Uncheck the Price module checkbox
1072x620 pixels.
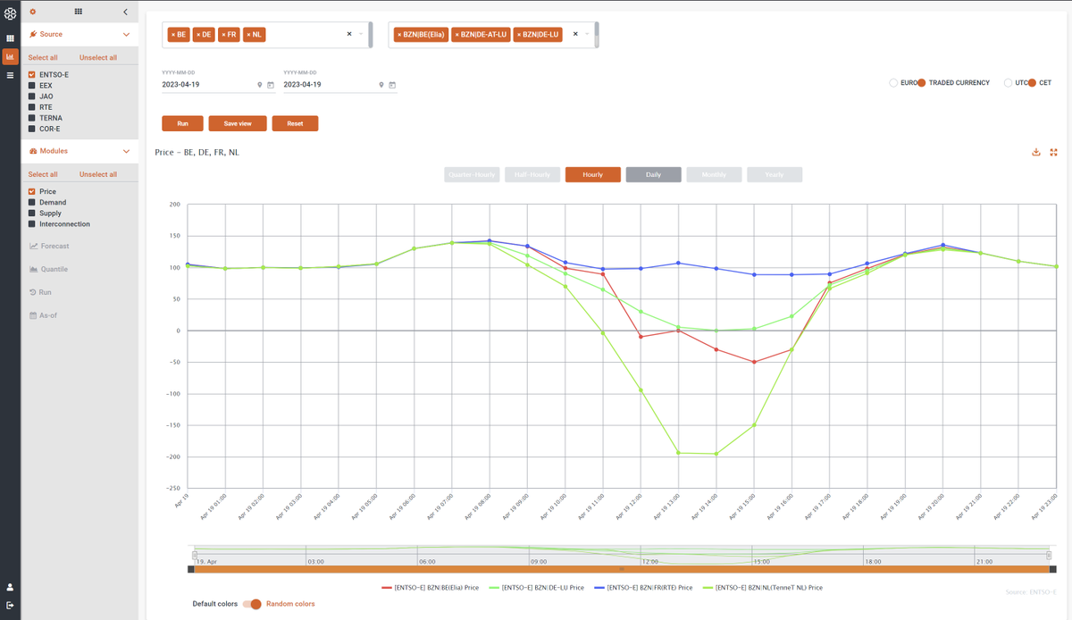(32, 192)
